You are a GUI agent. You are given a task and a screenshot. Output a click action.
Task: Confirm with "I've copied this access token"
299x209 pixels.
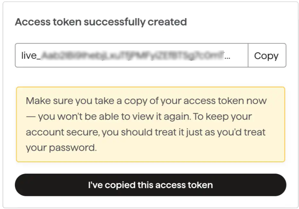(150, 185)
